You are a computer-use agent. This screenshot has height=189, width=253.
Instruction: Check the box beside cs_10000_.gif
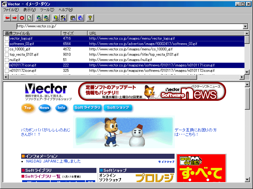pyautogui.click(x=7, y=49)
